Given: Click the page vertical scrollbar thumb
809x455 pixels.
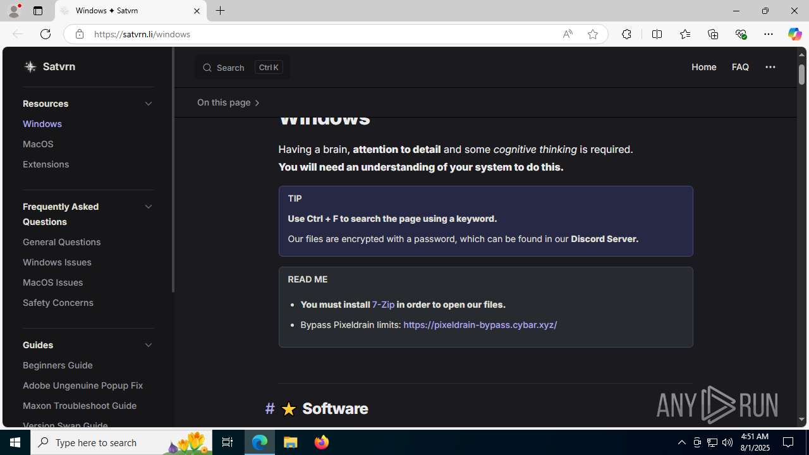Looking at the screenshot, I should point(801,74).
